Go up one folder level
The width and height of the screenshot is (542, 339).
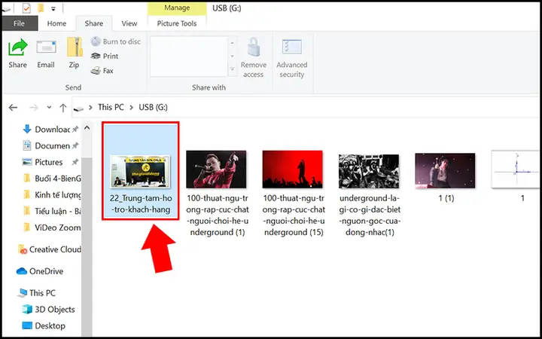pos(63,108)
